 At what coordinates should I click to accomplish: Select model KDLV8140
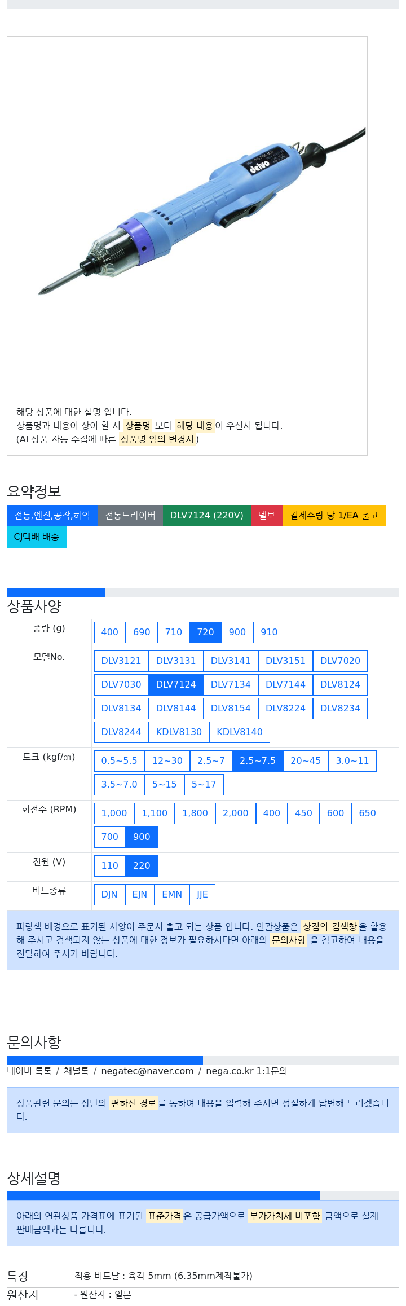240,732
